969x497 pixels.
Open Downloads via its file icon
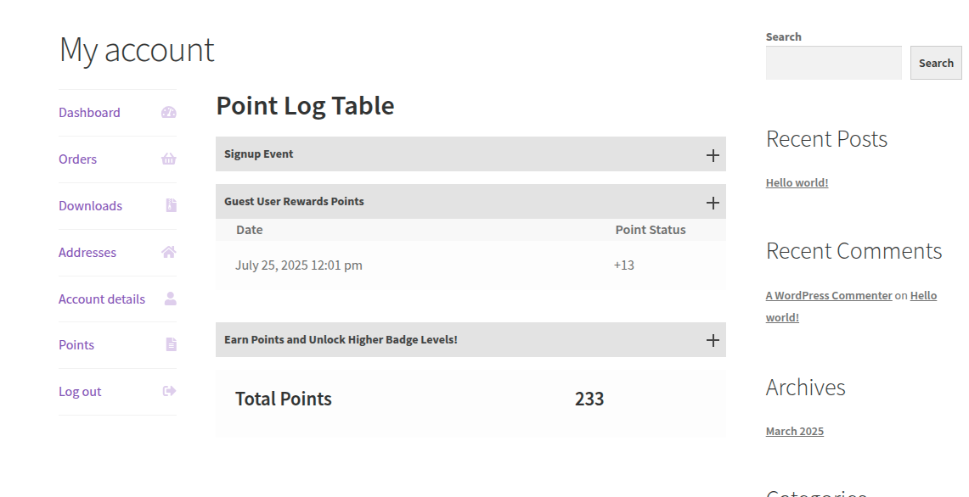pyautogui.click(x=170, y=205)
